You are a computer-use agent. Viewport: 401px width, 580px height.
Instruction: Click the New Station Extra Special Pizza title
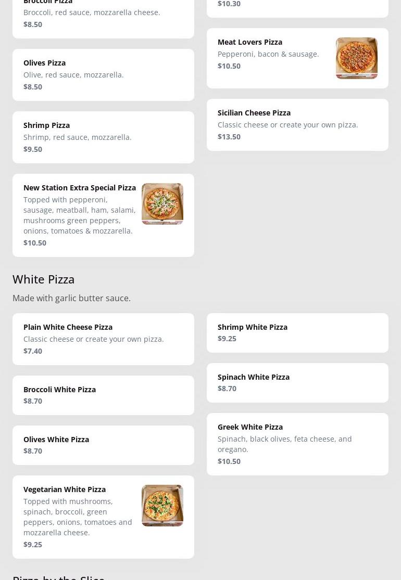[80, 188]
